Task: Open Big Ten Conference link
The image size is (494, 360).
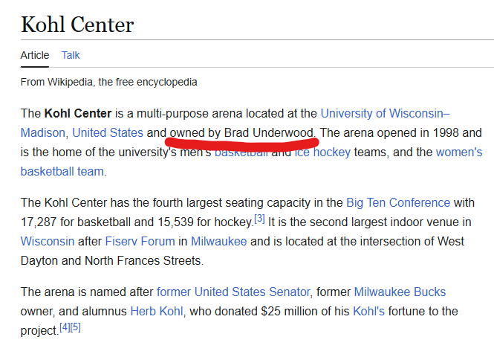Action: (398, 202)
